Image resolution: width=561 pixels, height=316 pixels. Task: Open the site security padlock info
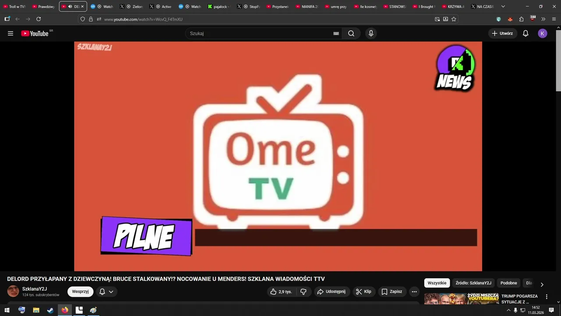tap(91, 19)
